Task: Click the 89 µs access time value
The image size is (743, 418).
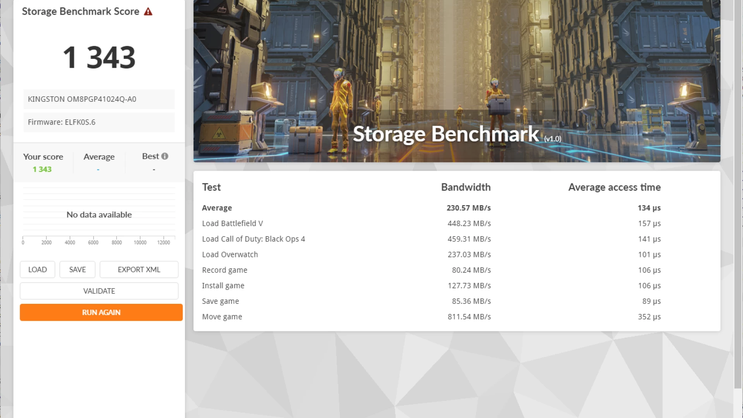Action: 652,301
